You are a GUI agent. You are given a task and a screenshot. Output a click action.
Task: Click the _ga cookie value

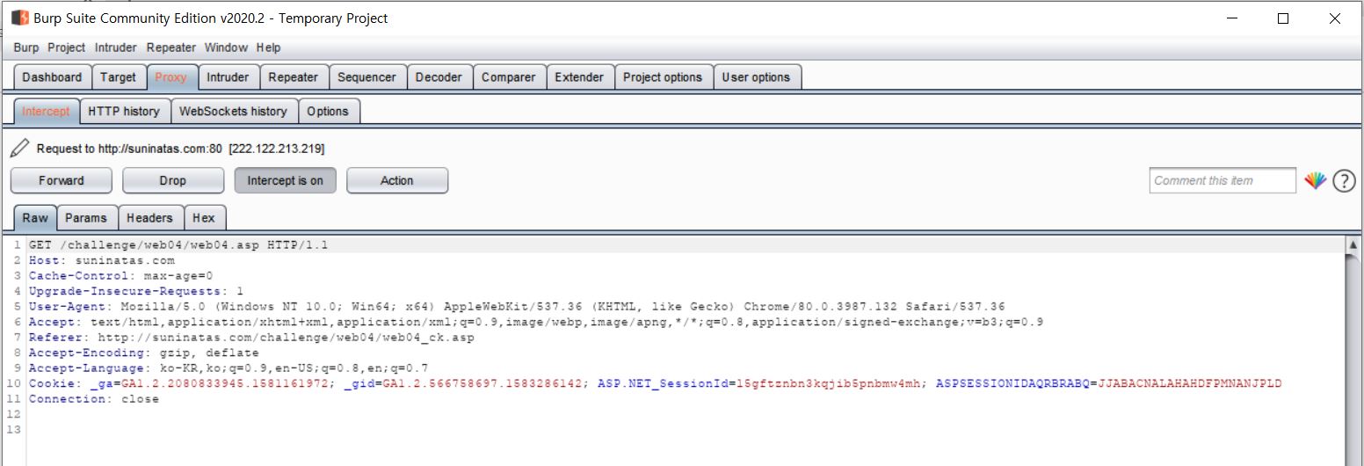(x=223, y=383)
